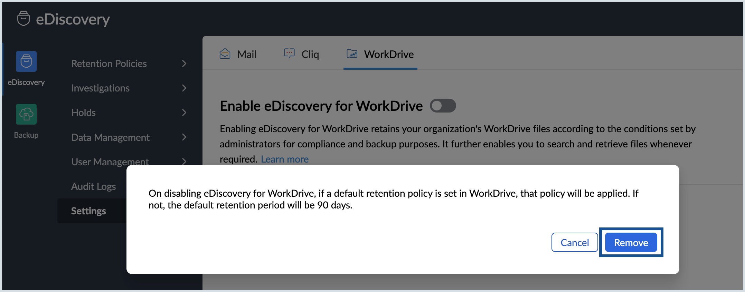Open Audit Logs in the sidebar
745x292 pixels.
click(93, 186)
